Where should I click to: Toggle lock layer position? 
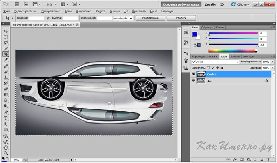coord(217,68)
